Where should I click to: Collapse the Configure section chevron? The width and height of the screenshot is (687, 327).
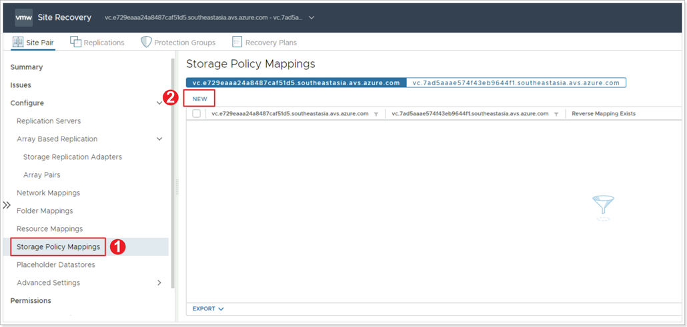click(x=159, y=103)
